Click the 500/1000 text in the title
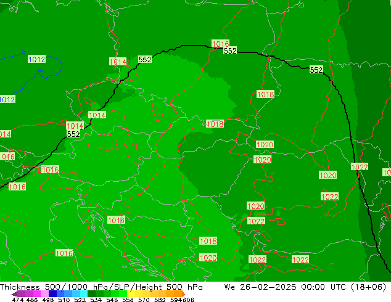The image size is (391, 302). pyautogui.click(x=66, y=287)
